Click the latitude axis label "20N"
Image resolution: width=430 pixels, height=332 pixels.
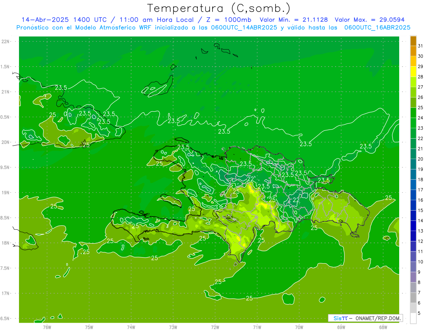coord(6,142)
